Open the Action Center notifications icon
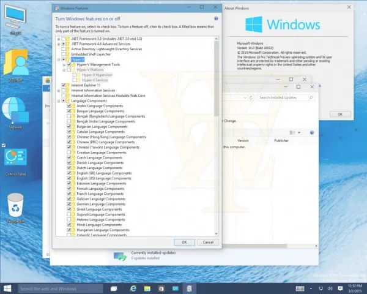 coord(340,288)
